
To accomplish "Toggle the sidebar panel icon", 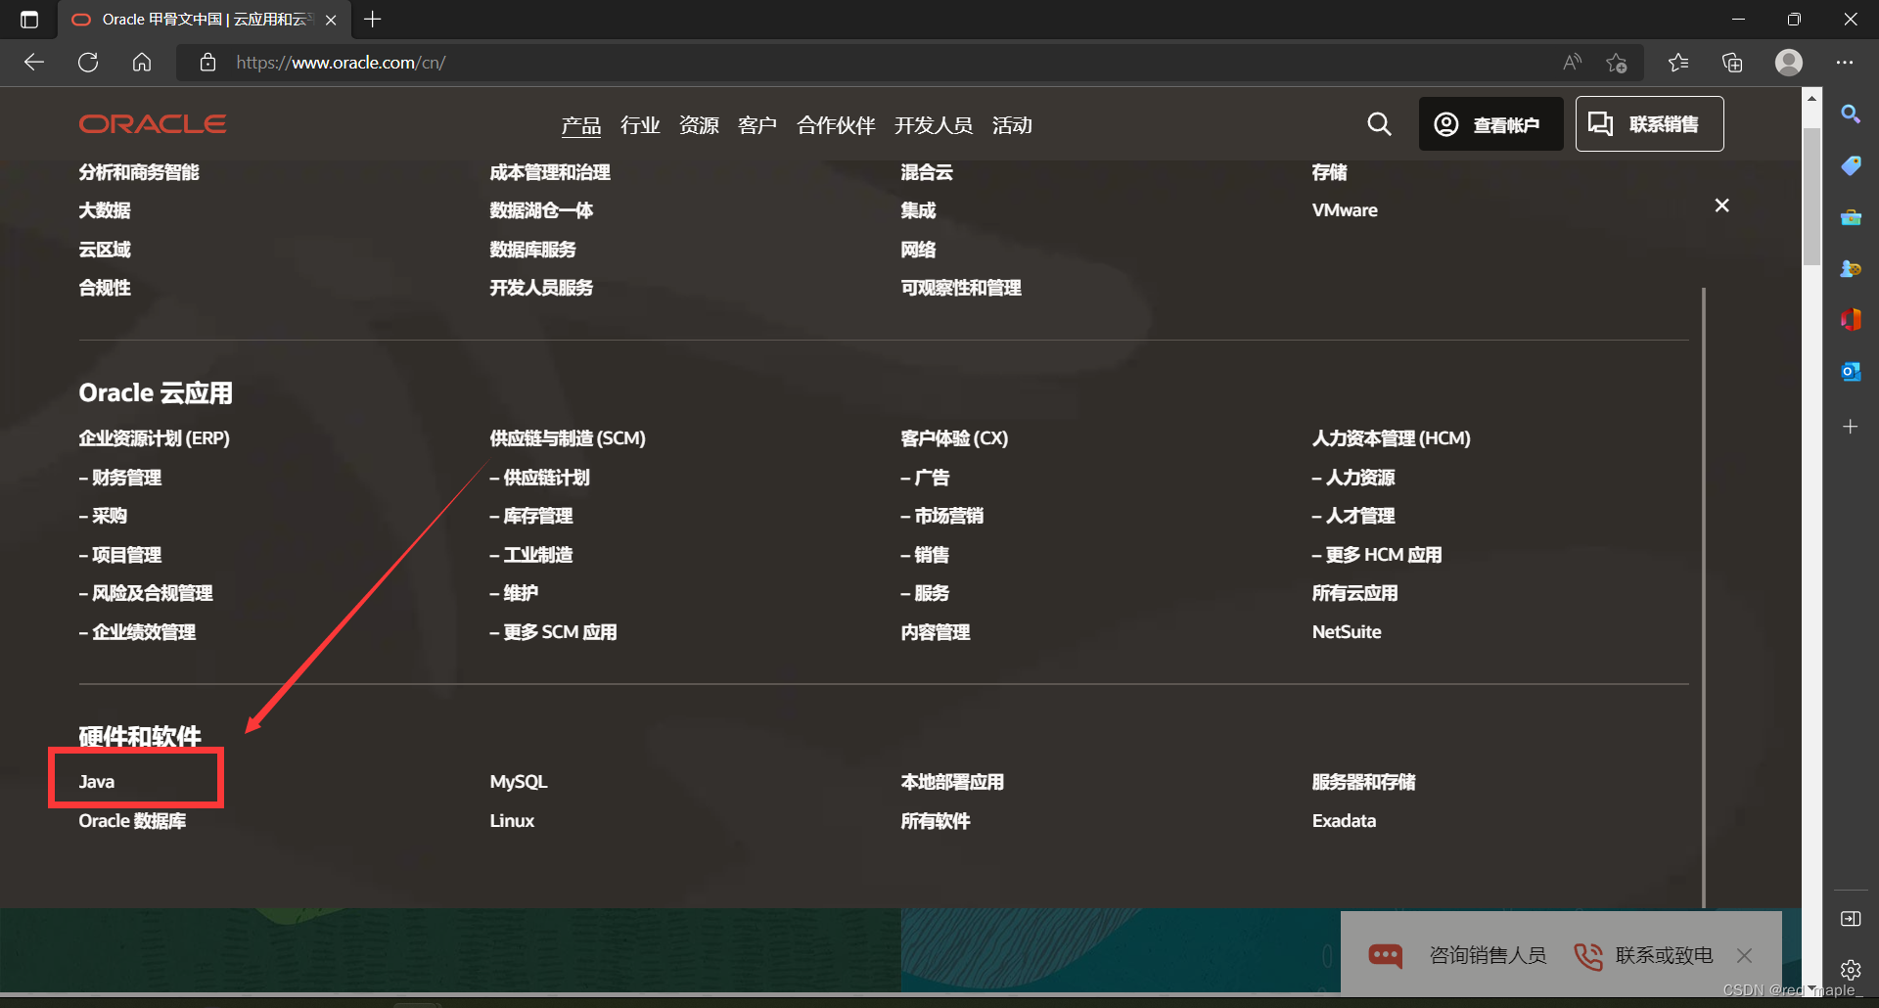I will pyautogui.click(x=1851, y=918).
